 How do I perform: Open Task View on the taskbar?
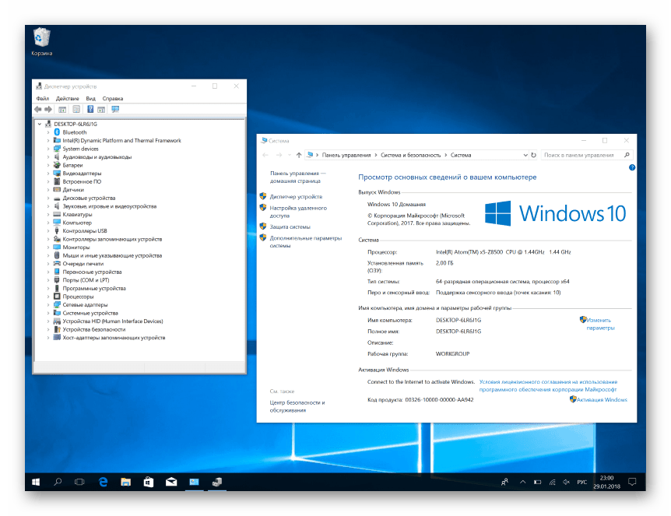pos(79,483)
